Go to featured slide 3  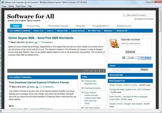coord(95,71)
